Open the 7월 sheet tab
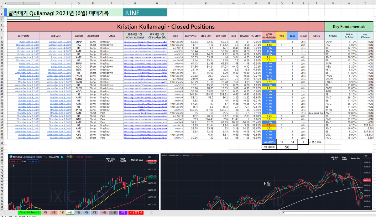The height and width of the screenshot is (217, 376). point(78,213)
